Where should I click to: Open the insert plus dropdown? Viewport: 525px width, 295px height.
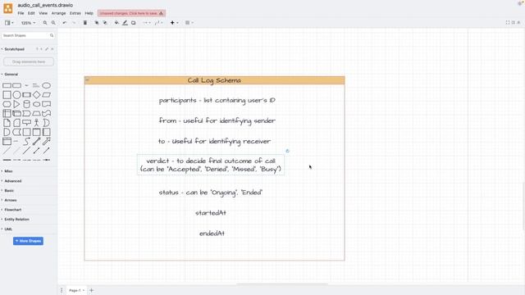click(x=174, y=23)
